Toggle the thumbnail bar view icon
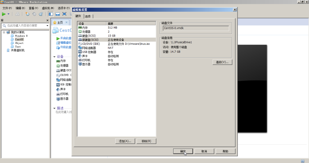 coord(58,14)
